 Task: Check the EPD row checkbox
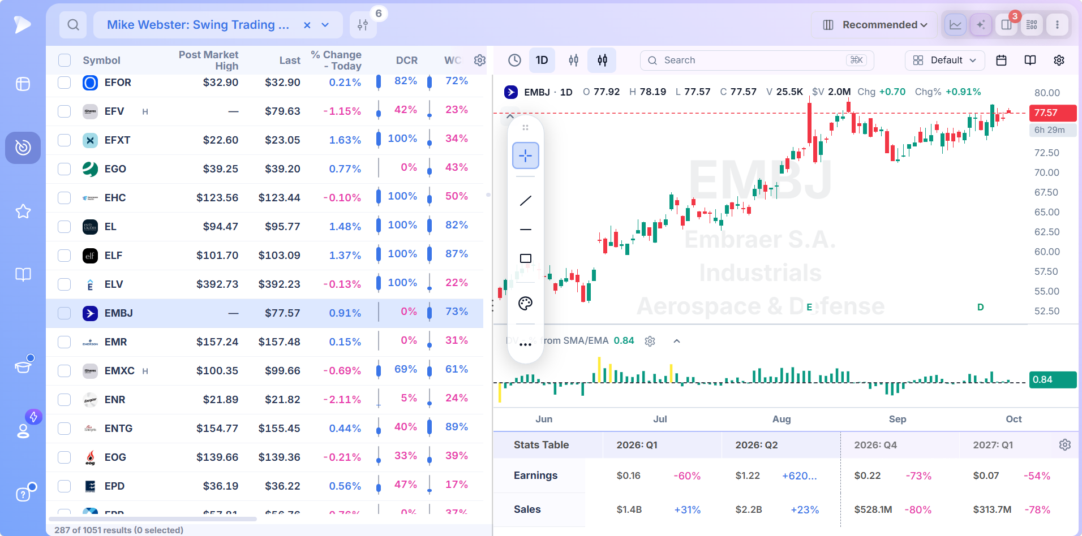[x=65, y=486]
